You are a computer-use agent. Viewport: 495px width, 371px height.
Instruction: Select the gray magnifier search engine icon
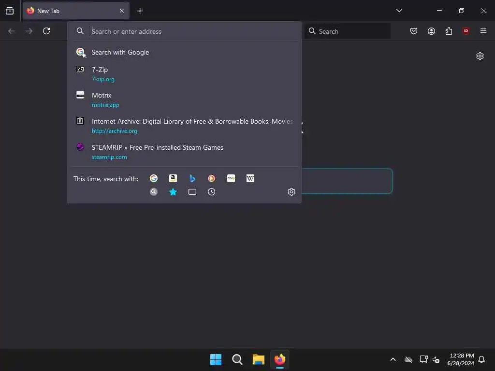[154, 192]
